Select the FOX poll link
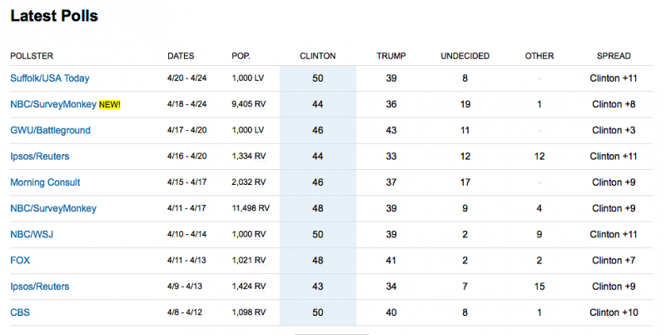This screenshot has height=335, width=666. (20, 261)
